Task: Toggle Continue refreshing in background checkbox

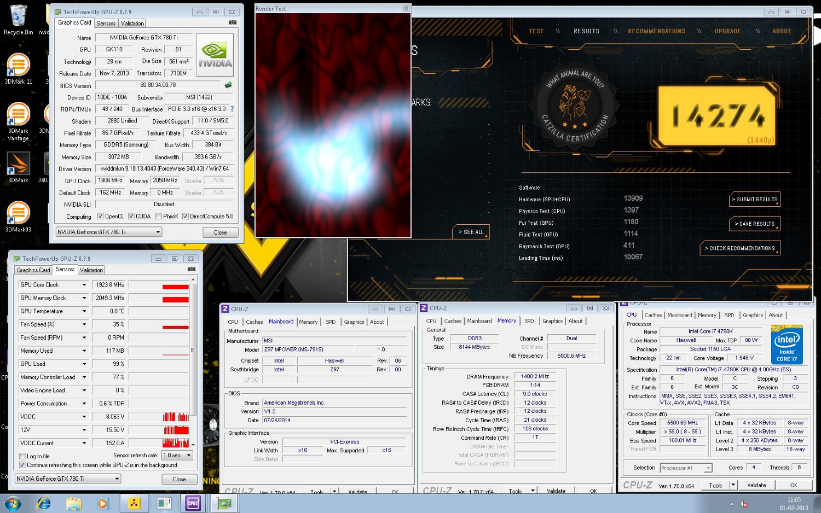Action: pyautogui.click(x=22, y=465)
